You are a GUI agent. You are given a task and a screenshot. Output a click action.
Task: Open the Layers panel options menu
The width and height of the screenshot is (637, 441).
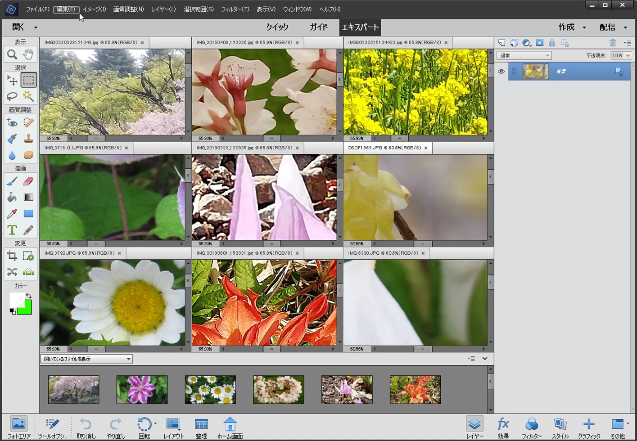coord(627,43)
